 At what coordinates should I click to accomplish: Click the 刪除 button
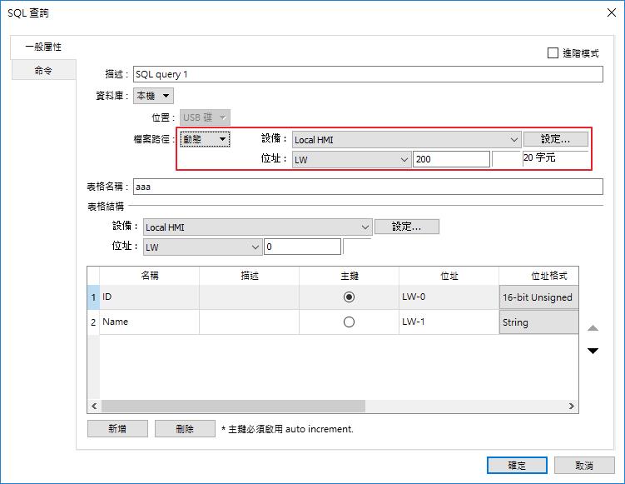[x=185, y=429]
